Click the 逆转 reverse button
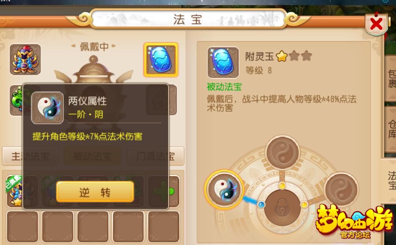 click(95, 192)
